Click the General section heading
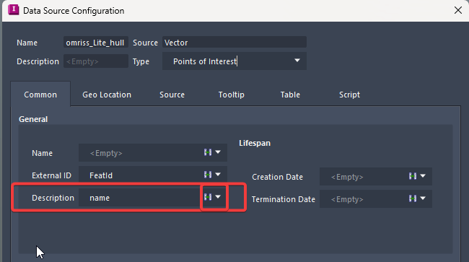This screenshot has width=469, height=262. (33, 119)
